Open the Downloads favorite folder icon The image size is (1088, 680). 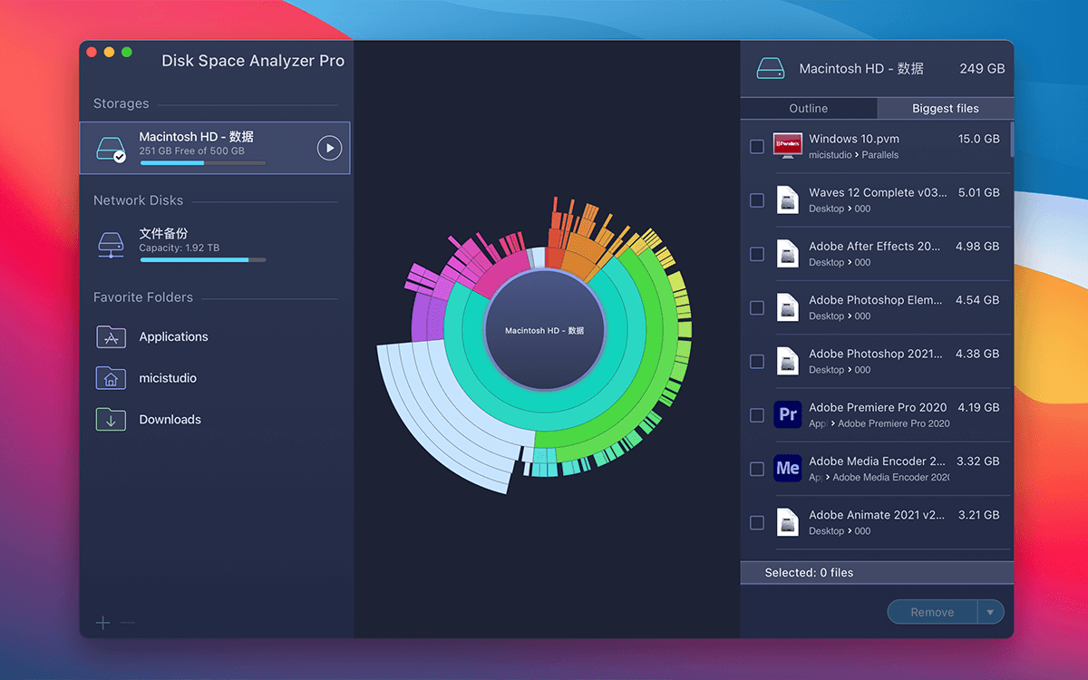[x=111, y=419]
